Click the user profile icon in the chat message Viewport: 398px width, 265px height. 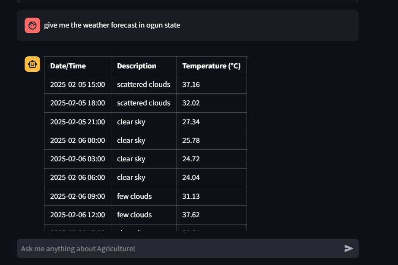(x=32, y=25)
